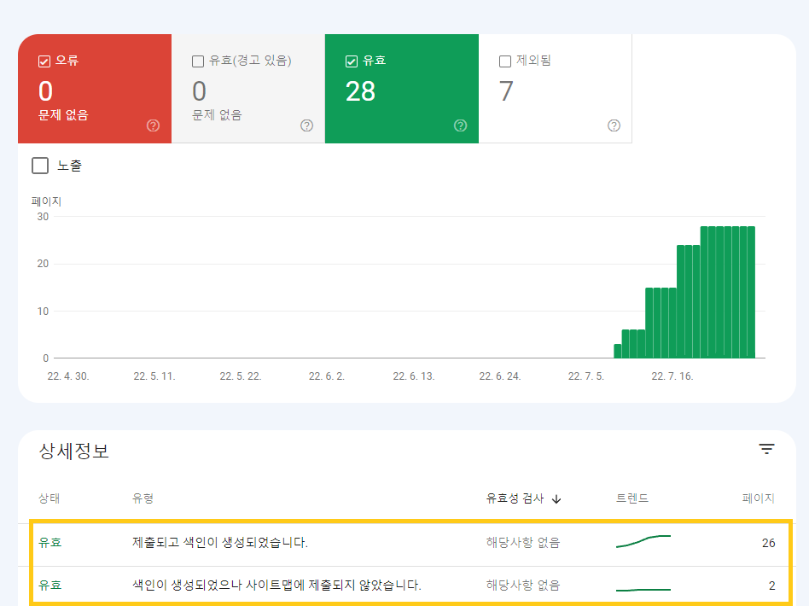Click the 페이지 column header in table
This screenshot has width=809, height=606.
click(759, 498)
